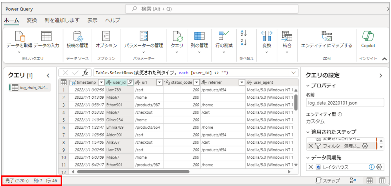Delete the フィルター処理 step using X
Viewport: 391px width, 186px height.
point(311,146)
